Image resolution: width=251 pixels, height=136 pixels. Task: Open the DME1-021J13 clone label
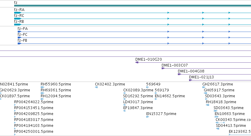[x=201, y=77]
